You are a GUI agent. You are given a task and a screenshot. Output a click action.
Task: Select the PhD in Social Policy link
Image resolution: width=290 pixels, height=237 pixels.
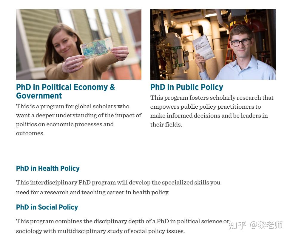[x=47, y=207]
